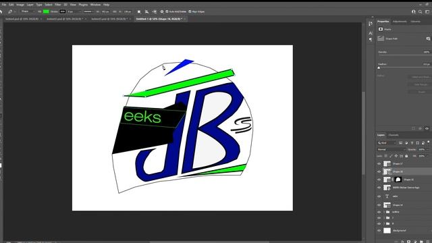
Task: Open the Select menu
Action: 49,5
